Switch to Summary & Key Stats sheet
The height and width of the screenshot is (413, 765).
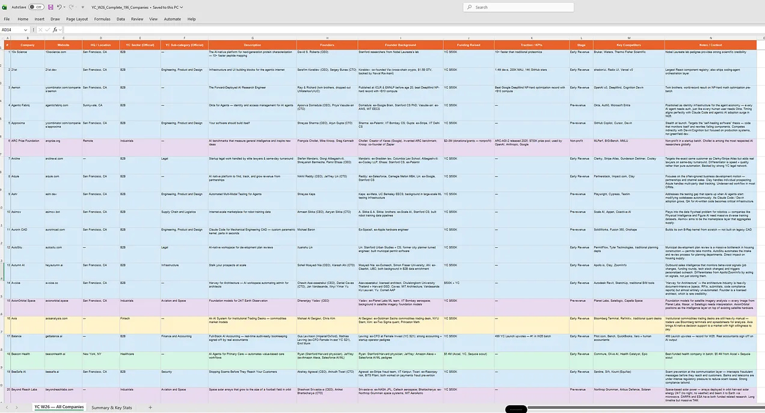(x=112, y=408)
